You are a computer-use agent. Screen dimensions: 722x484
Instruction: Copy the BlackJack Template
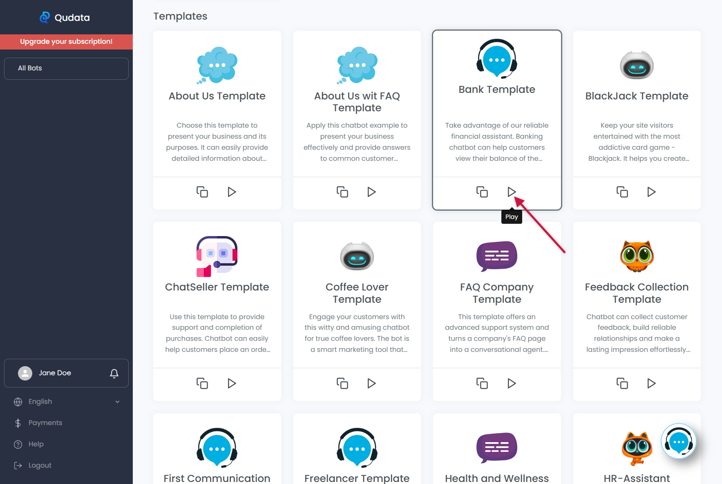tap(622, 191)
